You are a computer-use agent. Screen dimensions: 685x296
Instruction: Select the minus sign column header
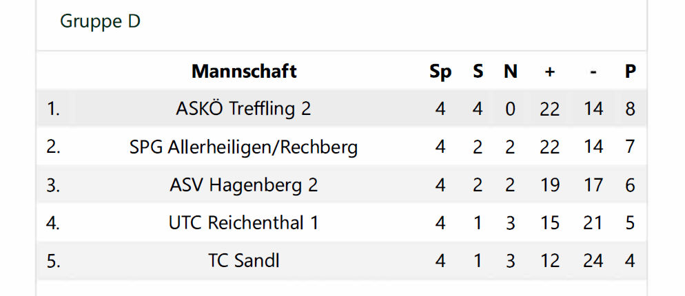(x=593, y=71)
